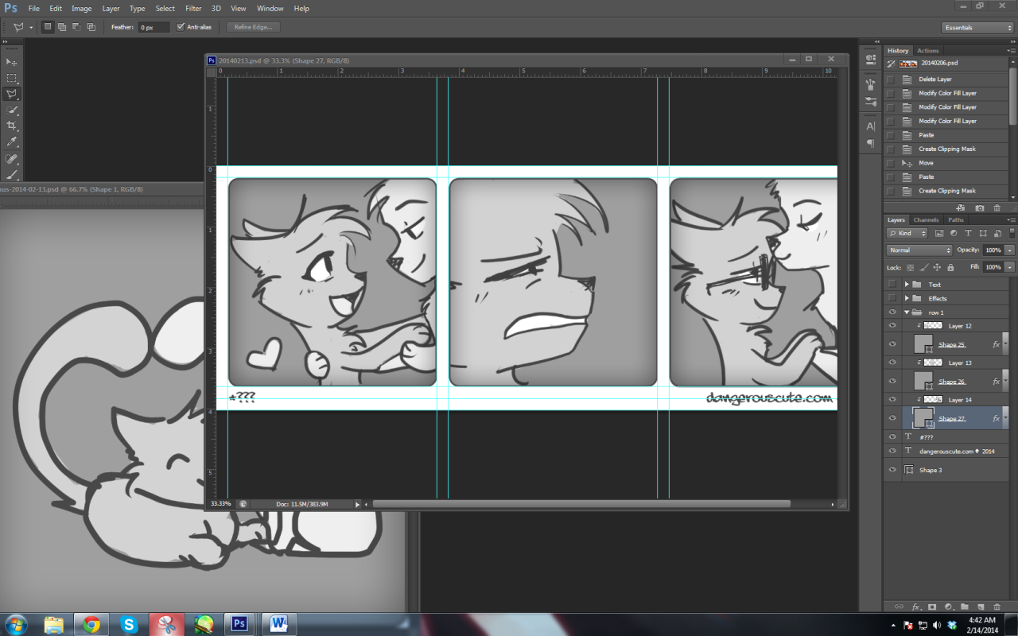The width and height of the screenshot is (1018, 636).
Task: Open the Paragraph panel icon
Action: [871, 144]
